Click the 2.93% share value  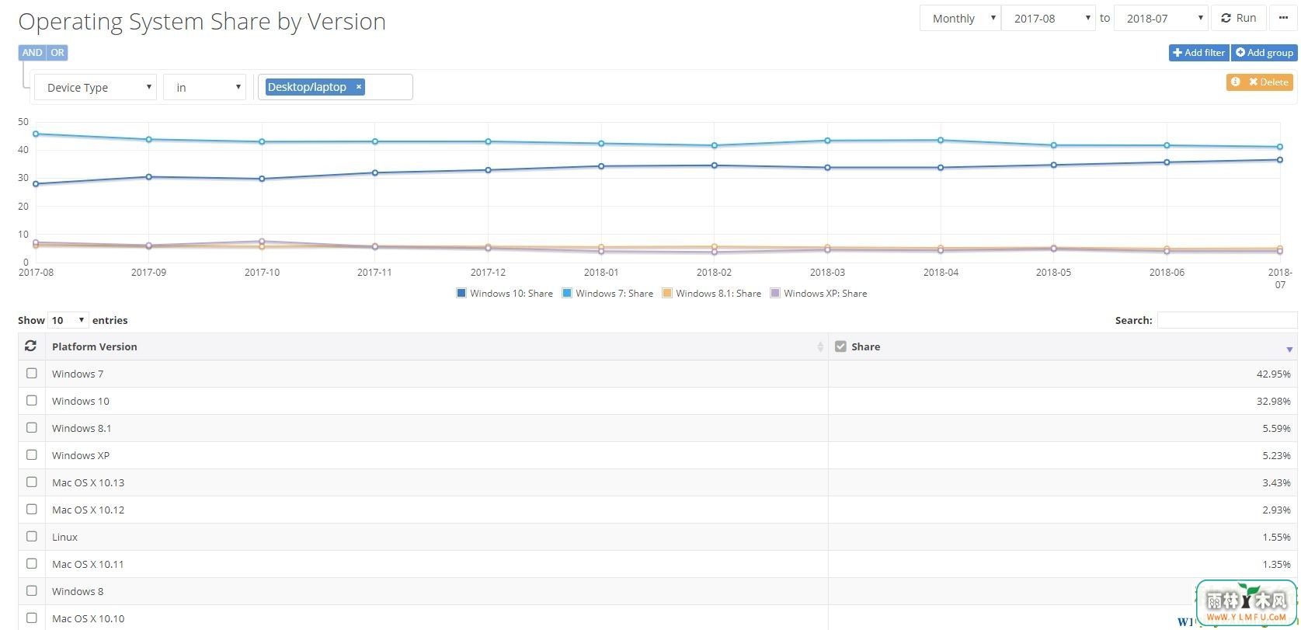pyautogui.click(x=1277, y=510)
